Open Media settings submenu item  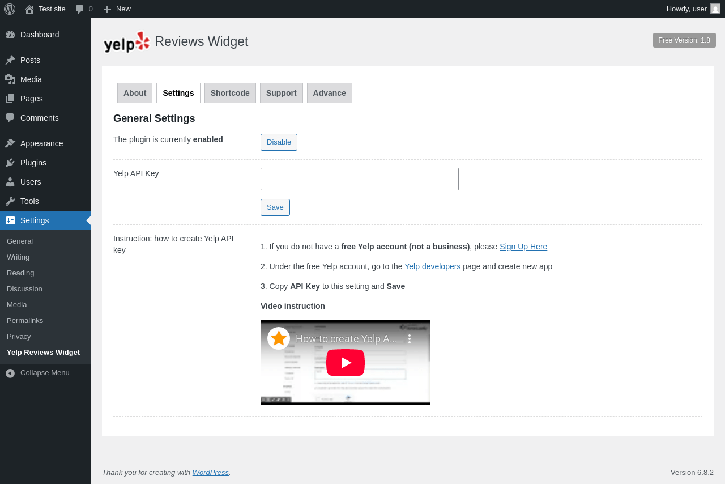point(17,304)
